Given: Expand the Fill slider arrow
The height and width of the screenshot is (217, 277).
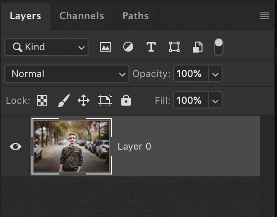Looking at the screenshot, I should click(x=215, y=100).
